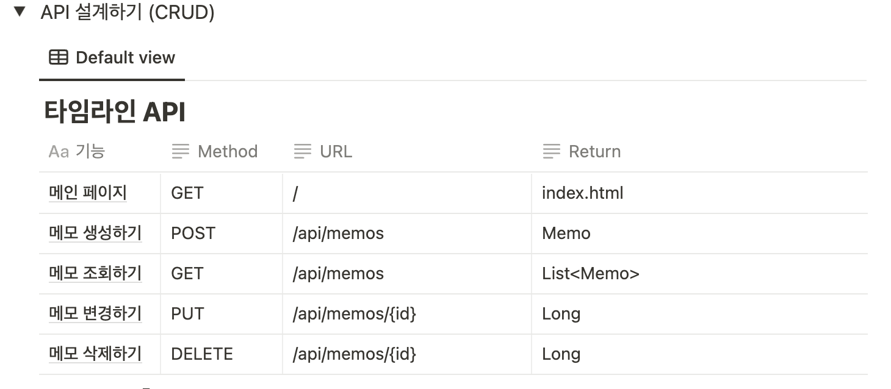The height and width of the screenshot is (389, 891).
Task: Click the index.html return cell
Action: pyautogui.click(x=582, y=193)
